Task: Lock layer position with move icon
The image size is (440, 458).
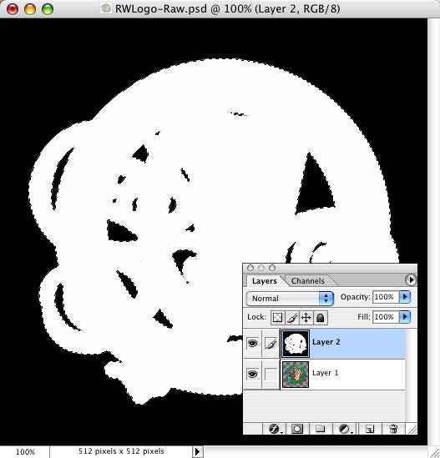Action: pos(306,318)
